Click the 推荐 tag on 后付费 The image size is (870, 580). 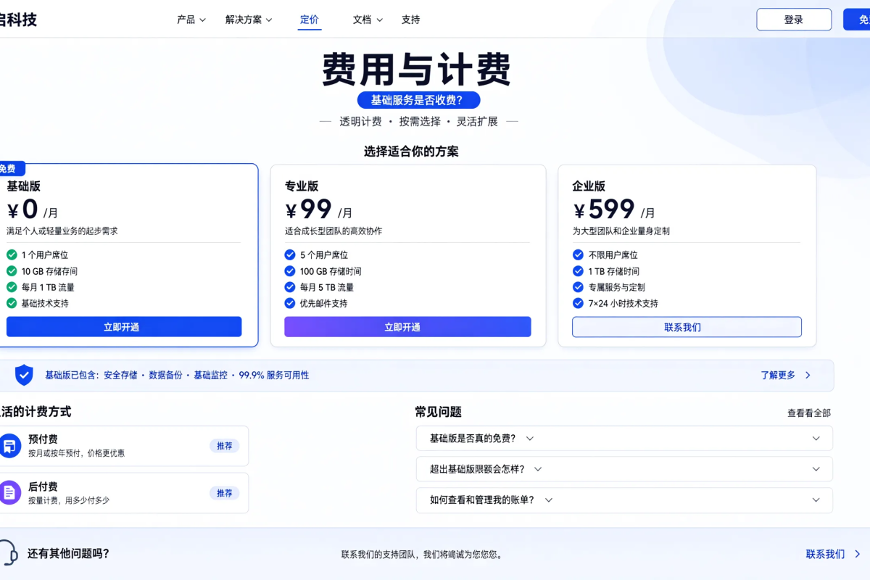(224, 493)
